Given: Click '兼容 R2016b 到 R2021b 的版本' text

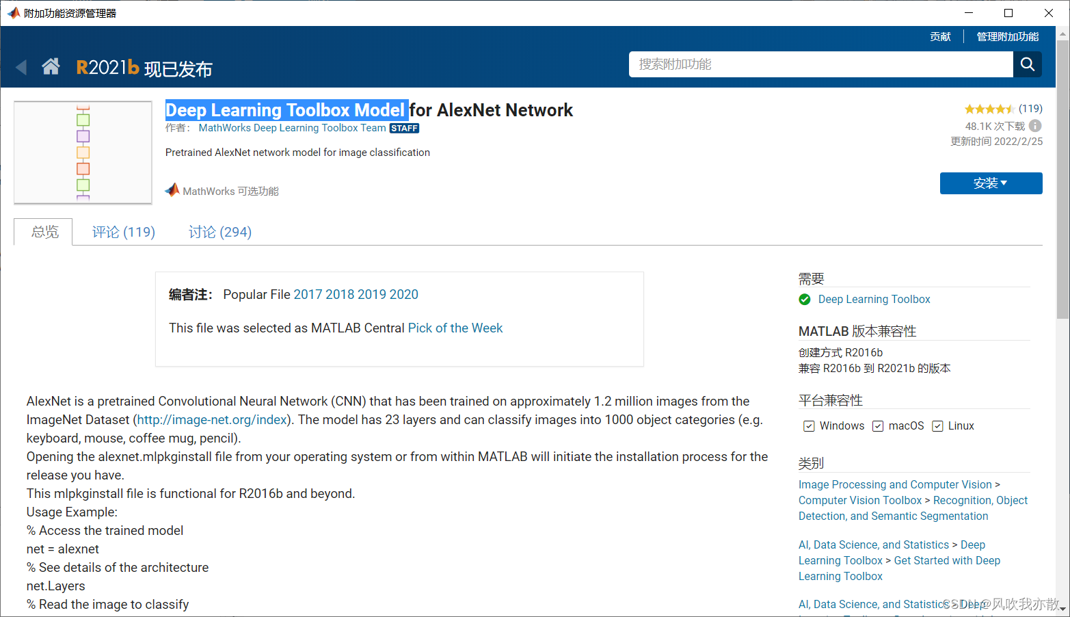Looking at the screenshot, I should (874, 368).
